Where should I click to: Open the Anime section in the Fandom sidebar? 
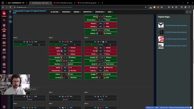(4, 43)
